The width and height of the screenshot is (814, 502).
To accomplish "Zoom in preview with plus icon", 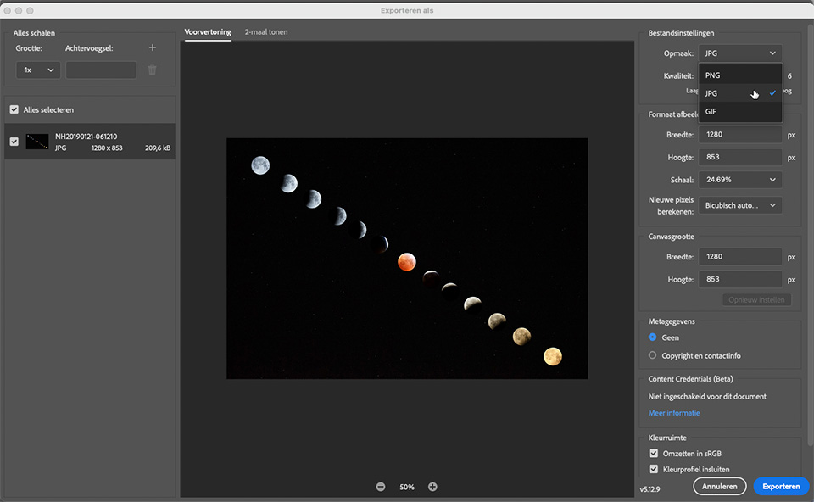I will pos(432,487).
